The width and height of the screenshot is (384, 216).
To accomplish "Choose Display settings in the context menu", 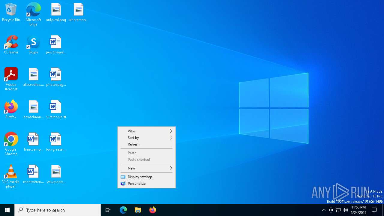I will point(146,177).
